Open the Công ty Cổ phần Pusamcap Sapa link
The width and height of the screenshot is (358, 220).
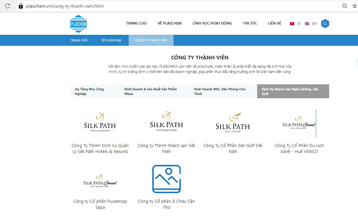[x=100, y=204]
